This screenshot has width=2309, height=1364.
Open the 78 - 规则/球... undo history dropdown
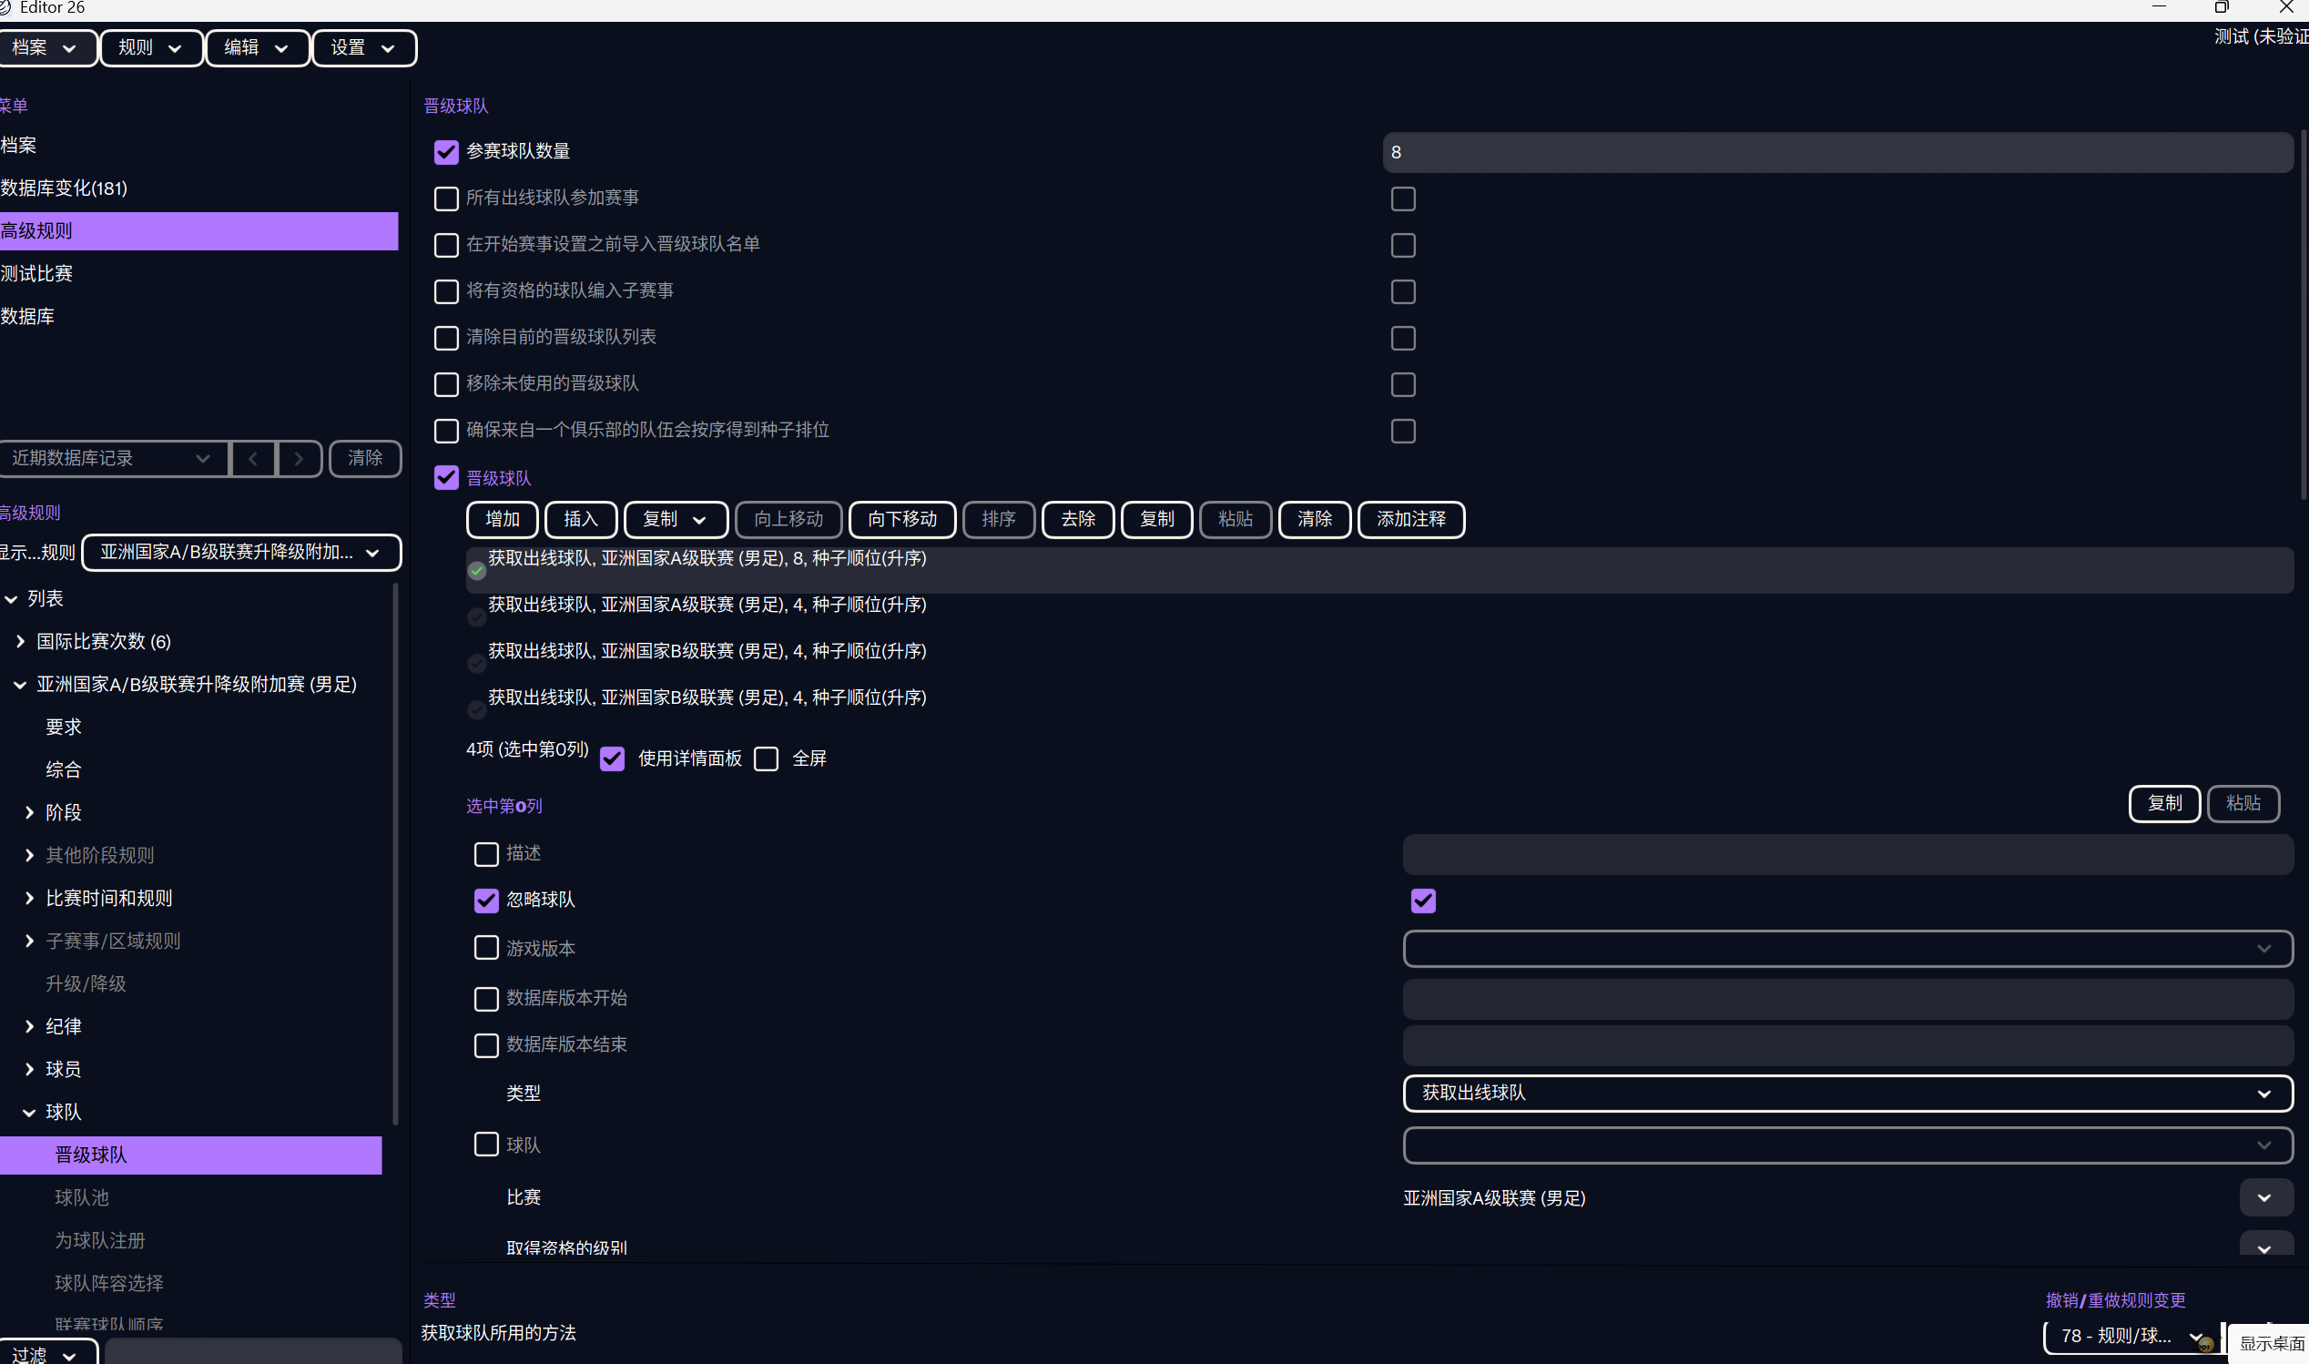2131,1336
